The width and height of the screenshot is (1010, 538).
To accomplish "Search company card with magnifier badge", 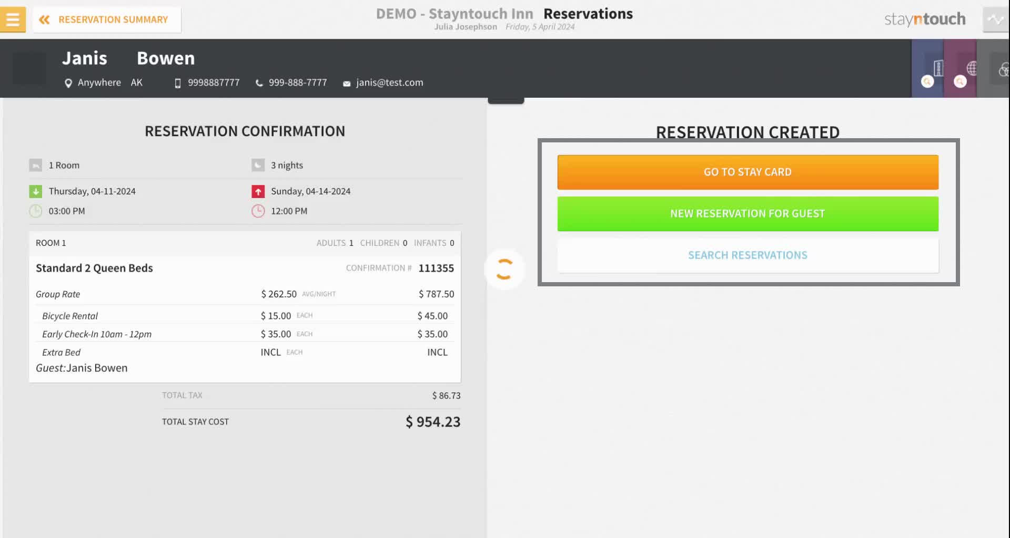I will pyautogui.click(x=927, y=81).
